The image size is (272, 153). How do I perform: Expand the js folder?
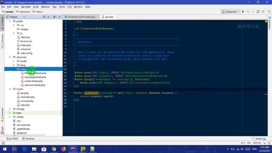pos(14,33)
